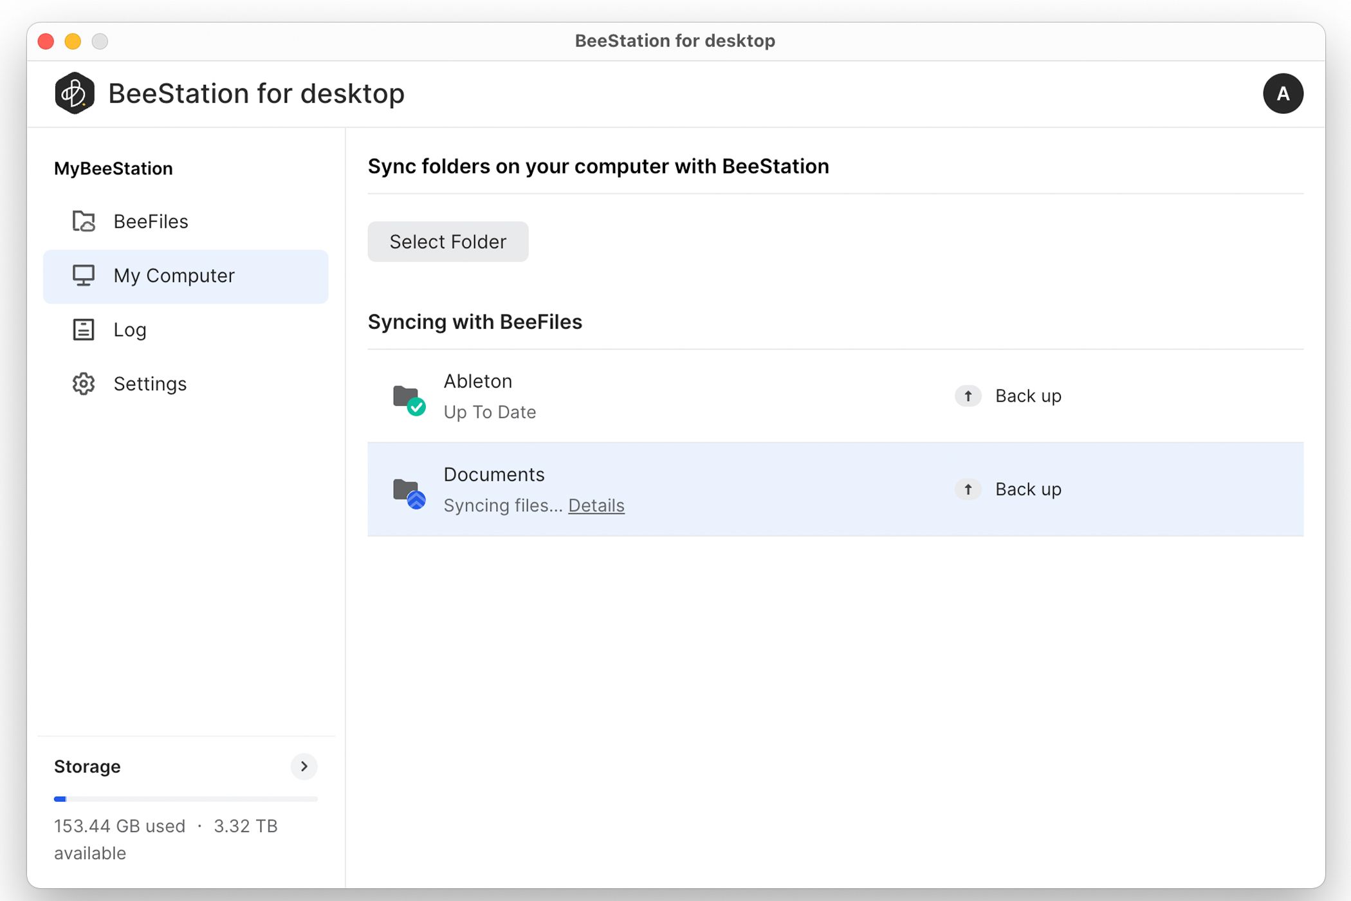Click the BeeStation hexagon logo
The width and height of the screenshot is (1351, 901).
click(x=75, y=93)
